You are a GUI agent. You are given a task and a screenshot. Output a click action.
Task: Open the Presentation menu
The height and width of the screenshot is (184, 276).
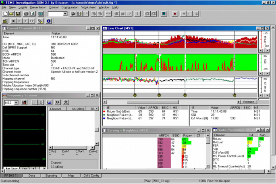point(38,7)
